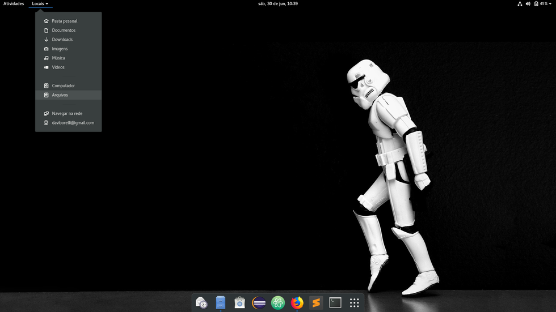Open system menu arrow beside 45%

pyautogui.click(x=550, y=4)
